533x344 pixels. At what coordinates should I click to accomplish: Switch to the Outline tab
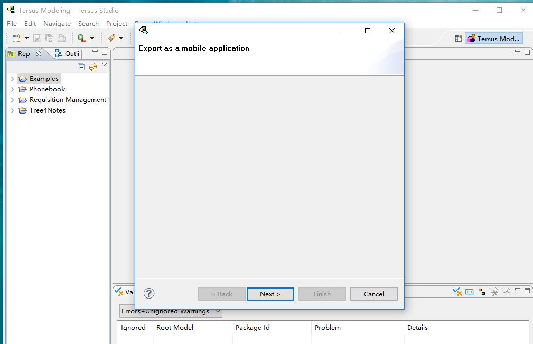[x=68, y=53]
